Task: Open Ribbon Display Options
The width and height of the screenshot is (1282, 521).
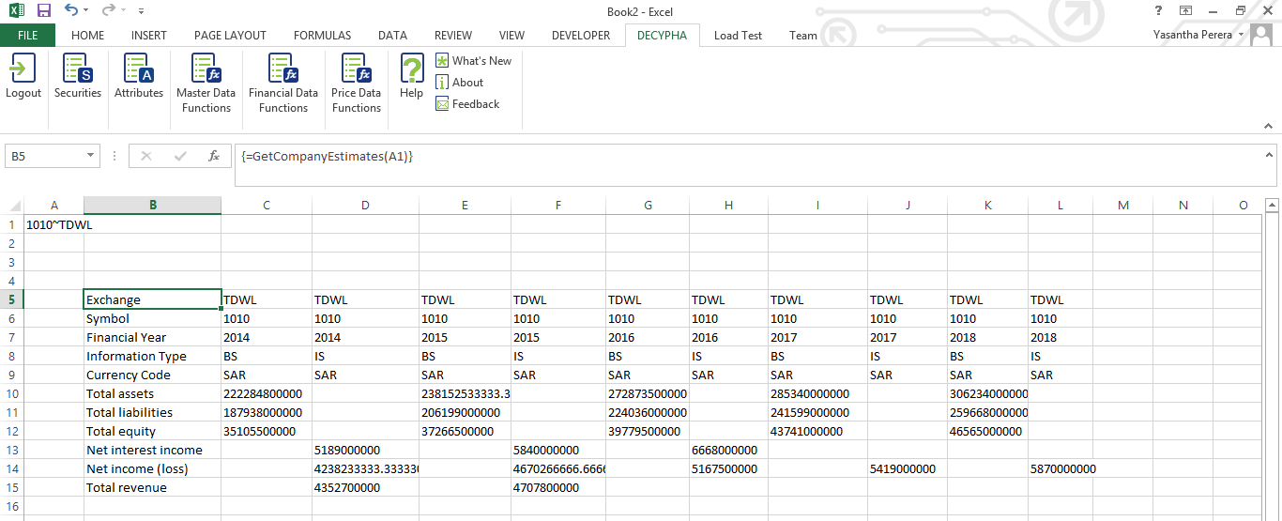Action: 1186,10
